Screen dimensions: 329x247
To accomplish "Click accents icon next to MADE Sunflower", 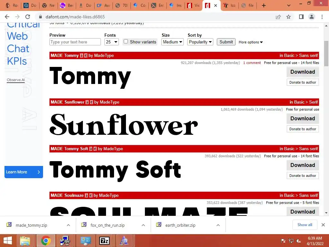I will (x=87, y=102).
